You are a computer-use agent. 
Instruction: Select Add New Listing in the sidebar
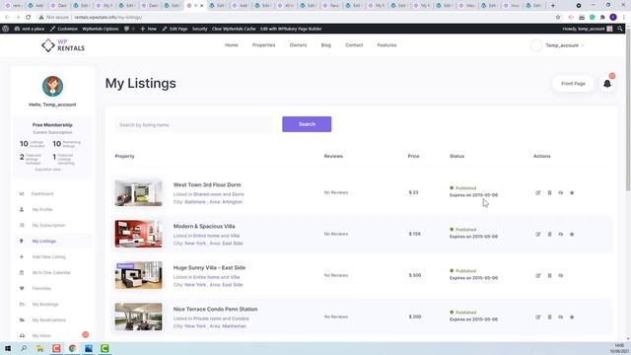point(48,256)
